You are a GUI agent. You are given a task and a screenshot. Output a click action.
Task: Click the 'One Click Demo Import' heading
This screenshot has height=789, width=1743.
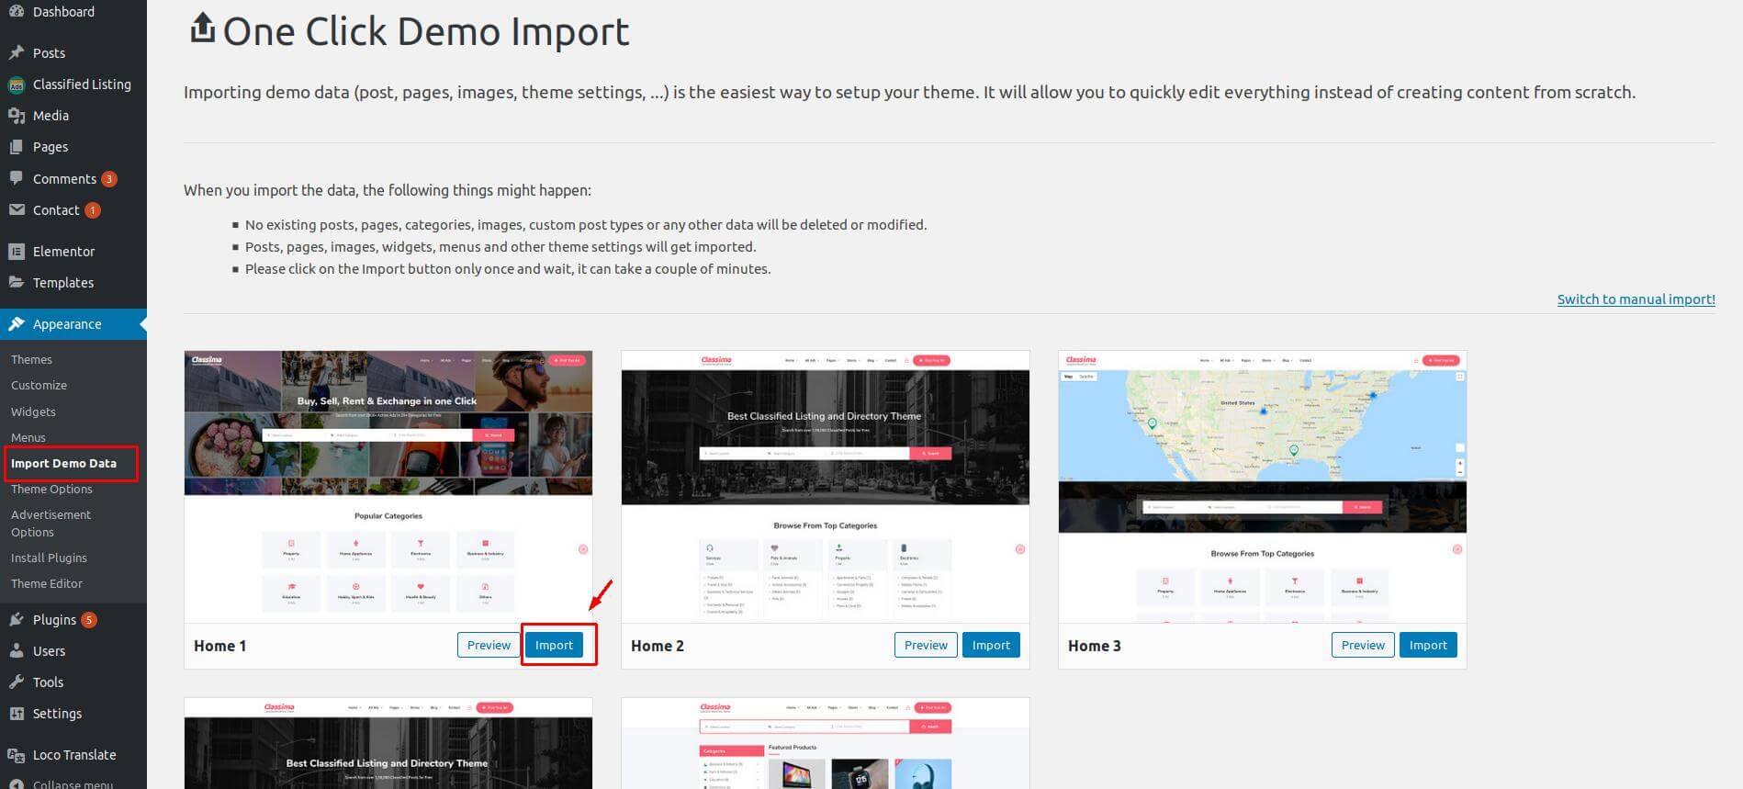pos(426,31)
